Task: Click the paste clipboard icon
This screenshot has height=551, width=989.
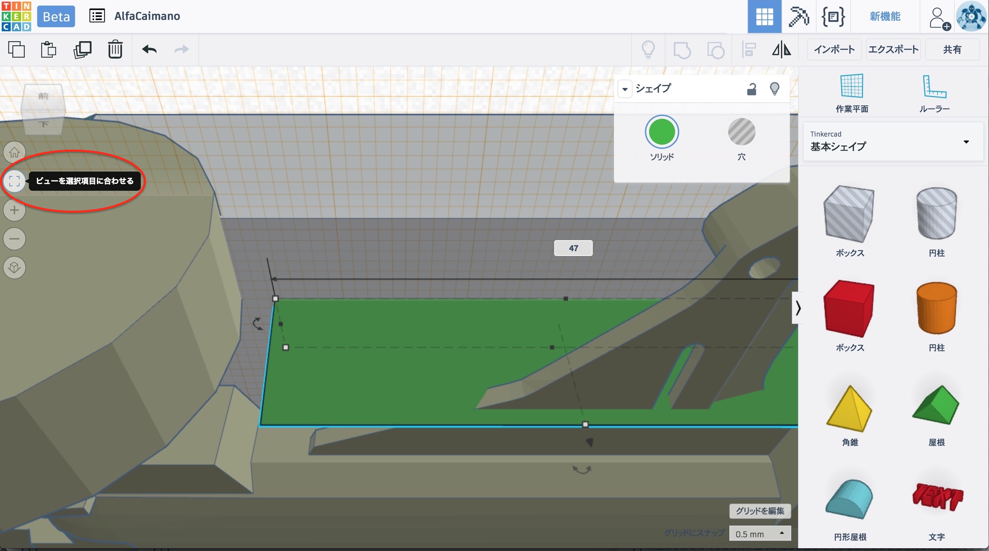Action: (48, 50)
